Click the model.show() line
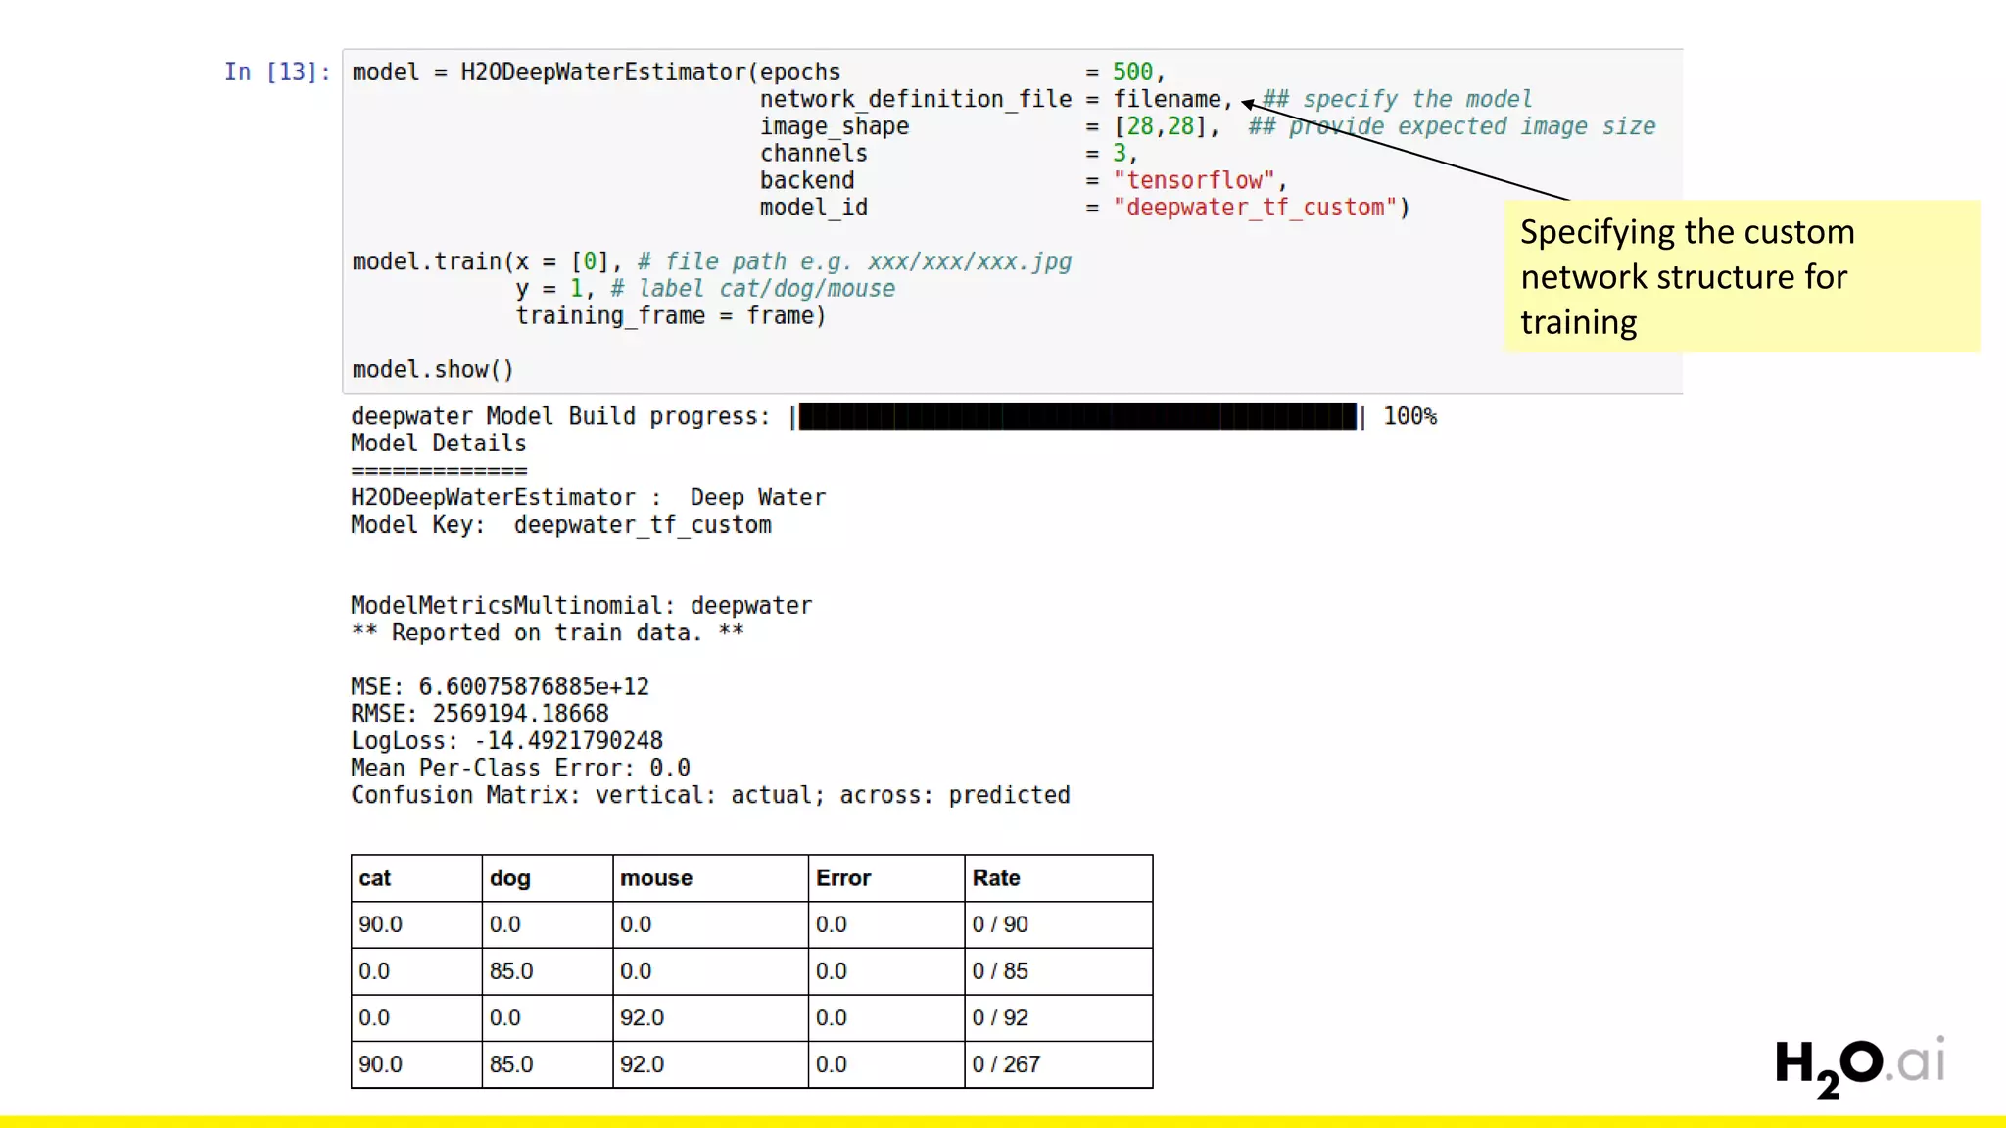Image resolution: width=2006 pixels, height=1128 pixels. coord(433,370)
